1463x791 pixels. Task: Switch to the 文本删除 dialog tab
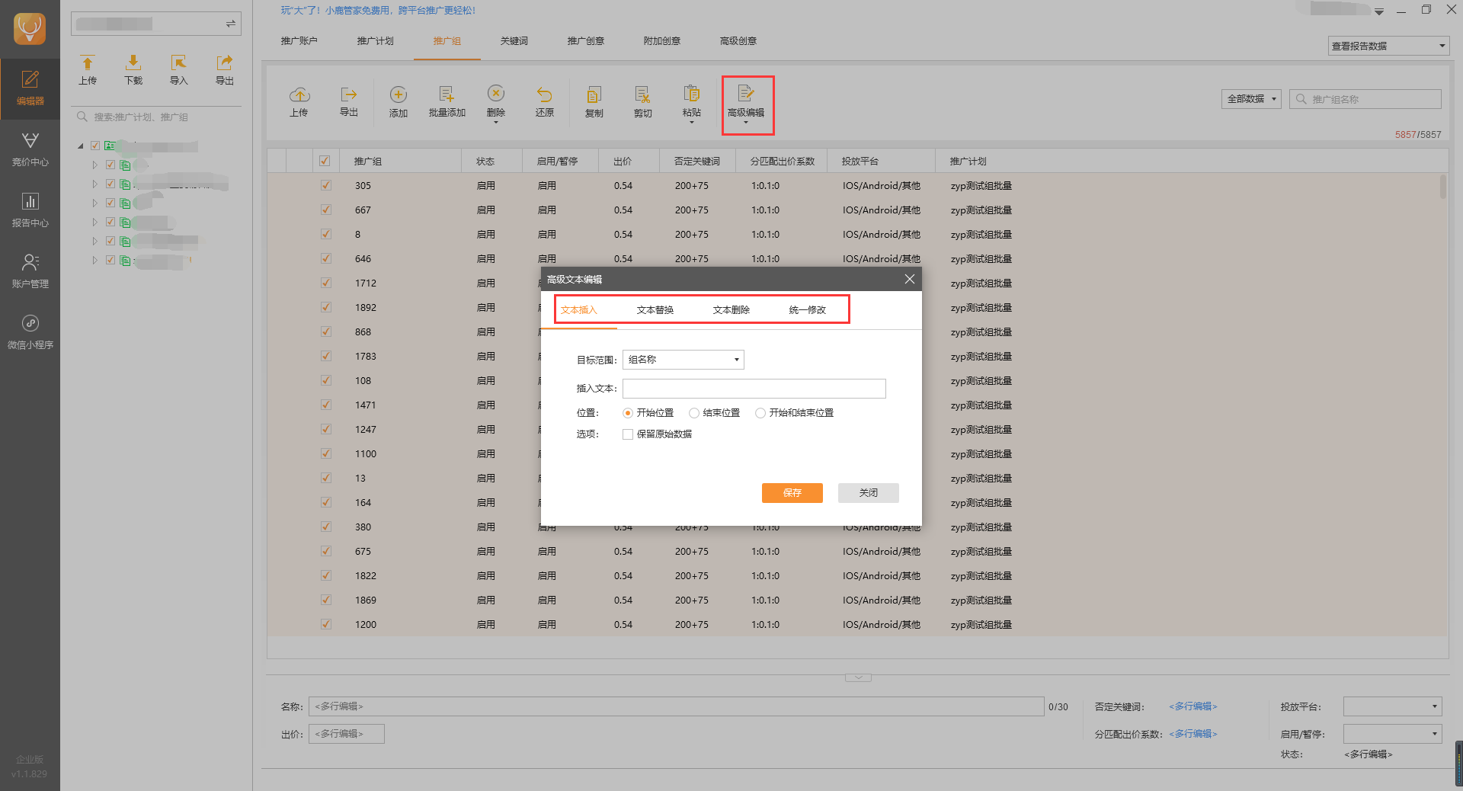(x=731, y=310)
